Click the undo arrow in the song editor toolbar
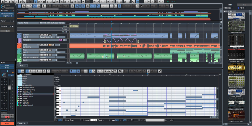The image size is (252, 126). [44, 6]
